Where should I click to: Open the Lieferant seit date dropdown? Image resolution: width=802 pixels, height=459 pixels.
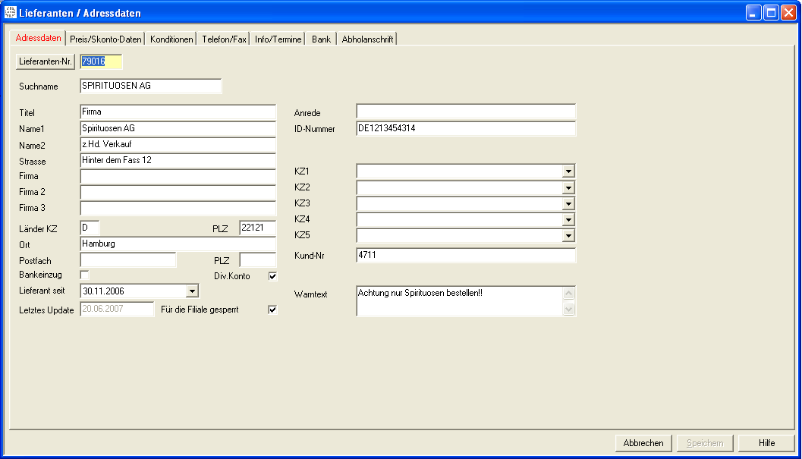pyautogui.click(x=192, y=291)
